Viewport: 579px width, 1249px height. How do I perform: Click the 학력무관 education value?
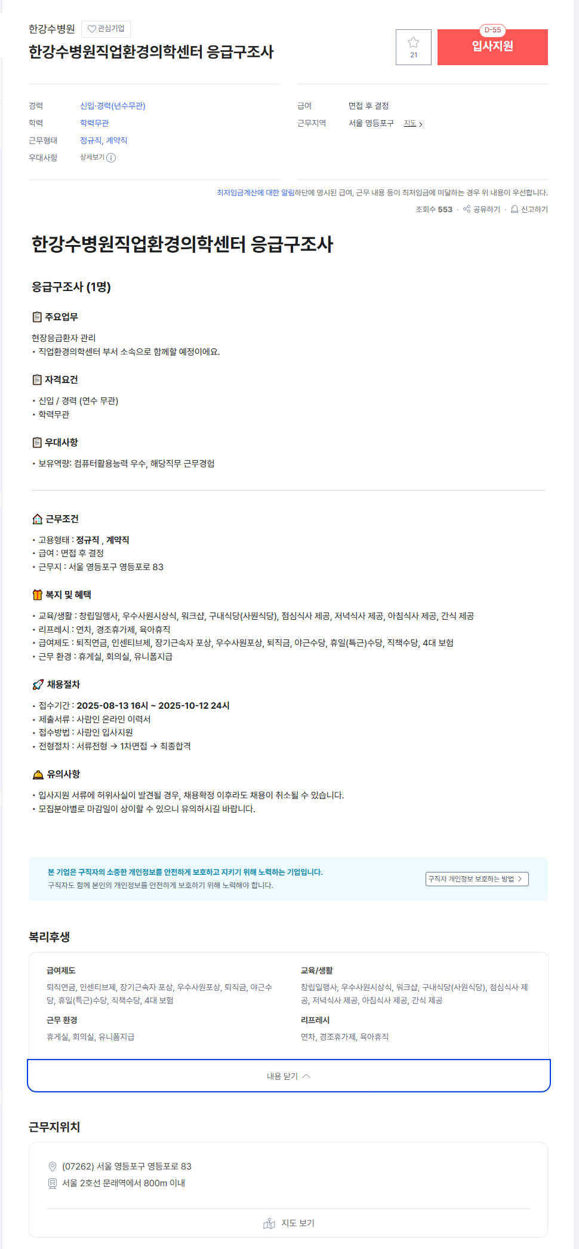pos(94,123)
